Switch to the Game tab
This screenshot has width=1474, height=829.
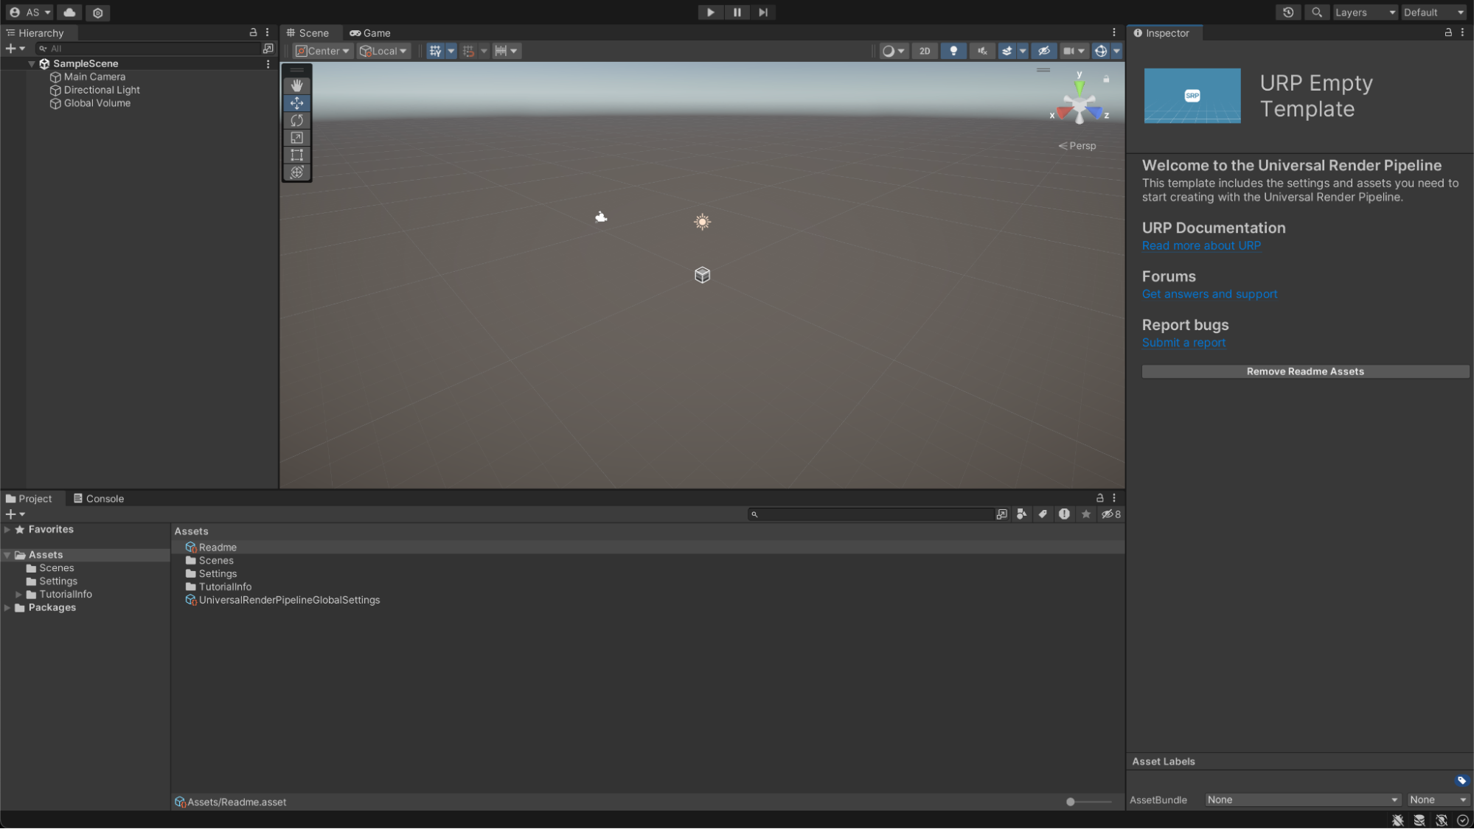pos(370,33)
